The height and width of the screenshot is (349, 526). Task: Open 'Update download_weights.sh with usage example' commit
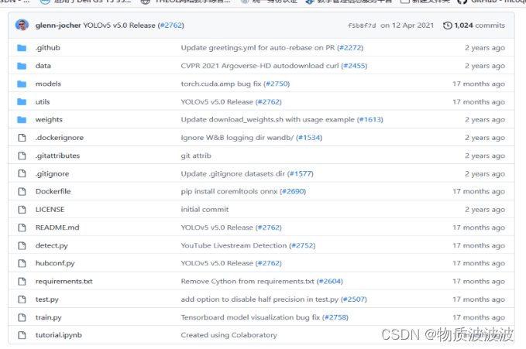tap(267, 120)
